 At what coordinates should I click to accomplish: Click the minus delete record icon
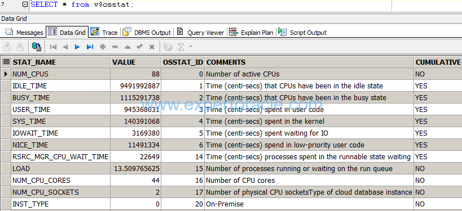[x=115, y=47]
